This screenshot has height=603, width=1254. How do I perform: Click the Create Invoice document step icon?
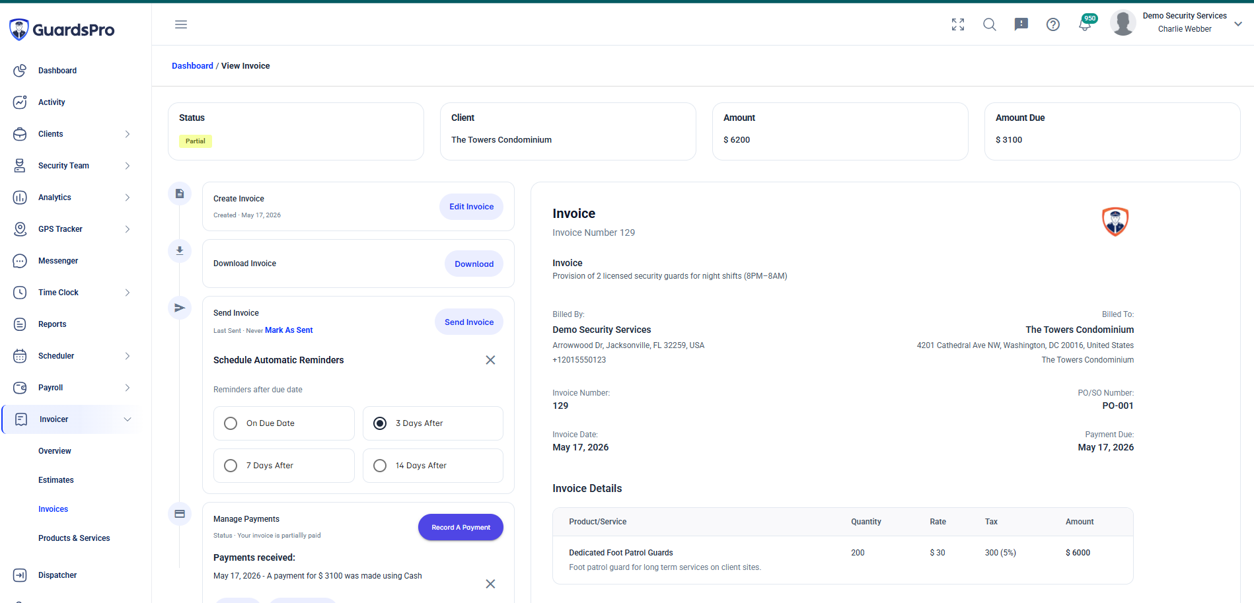point(180,194)
